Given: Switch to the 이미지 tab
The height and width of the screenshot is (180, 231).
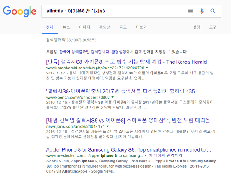Looking at the screenshot, I should pyautogui.click(x=85, y=27).
